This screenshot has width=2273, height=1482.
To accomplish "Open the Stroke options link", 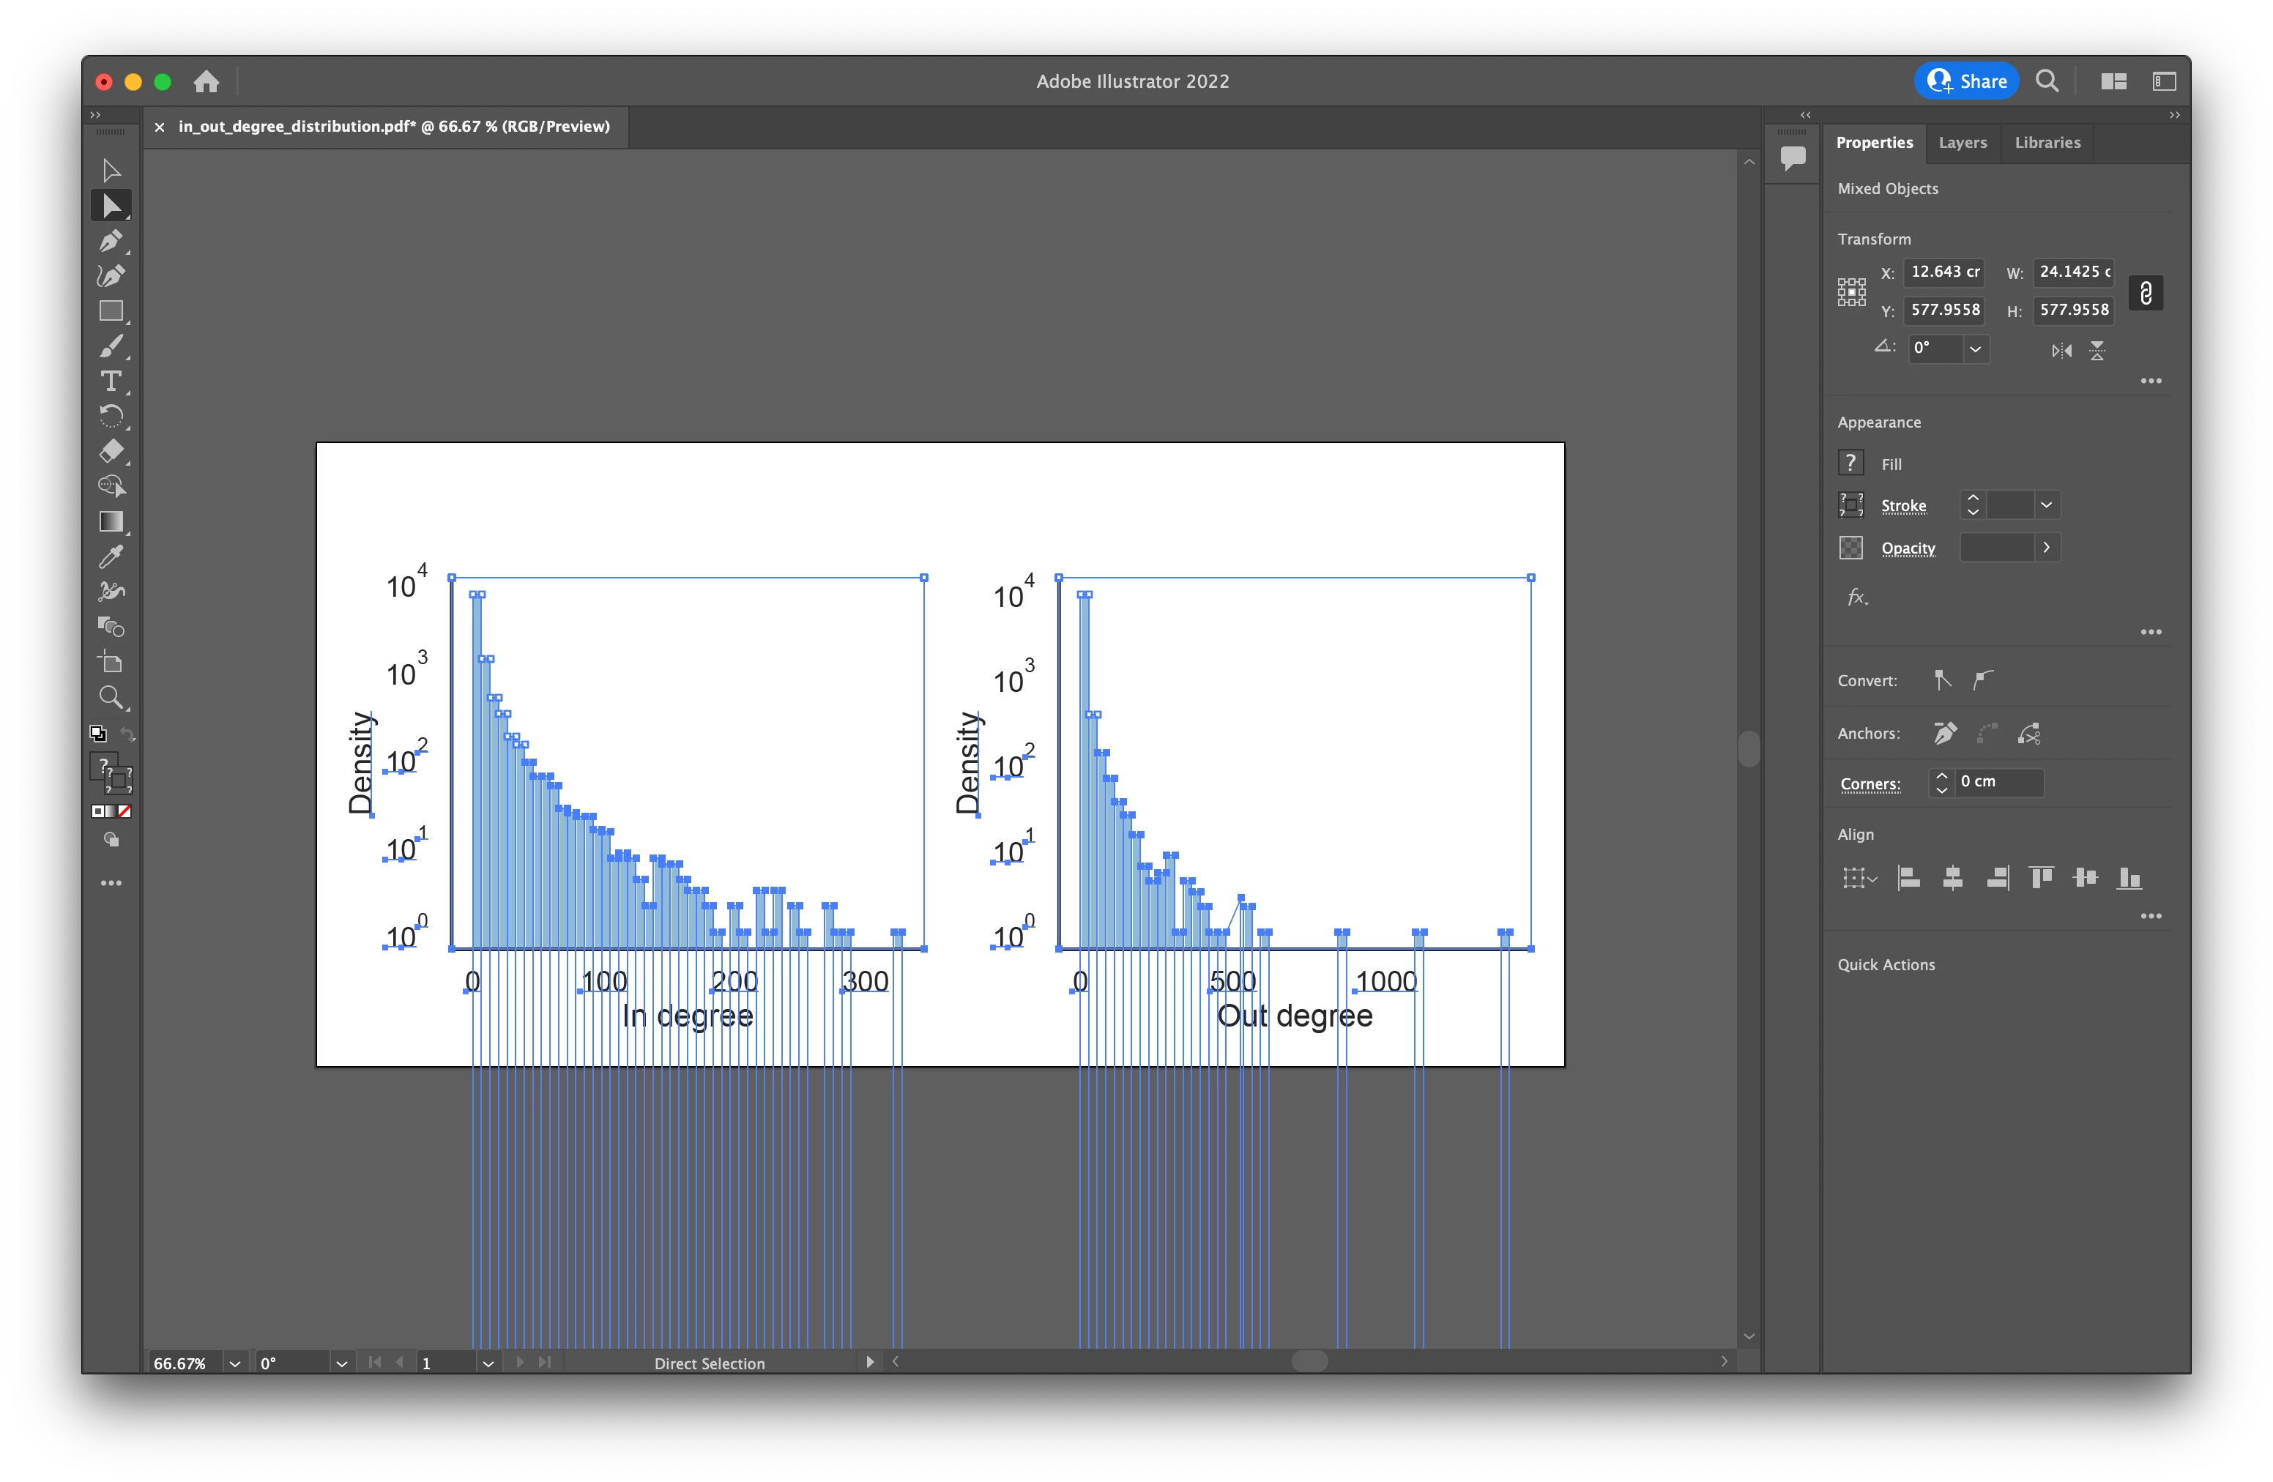I will coord(1902,505).
